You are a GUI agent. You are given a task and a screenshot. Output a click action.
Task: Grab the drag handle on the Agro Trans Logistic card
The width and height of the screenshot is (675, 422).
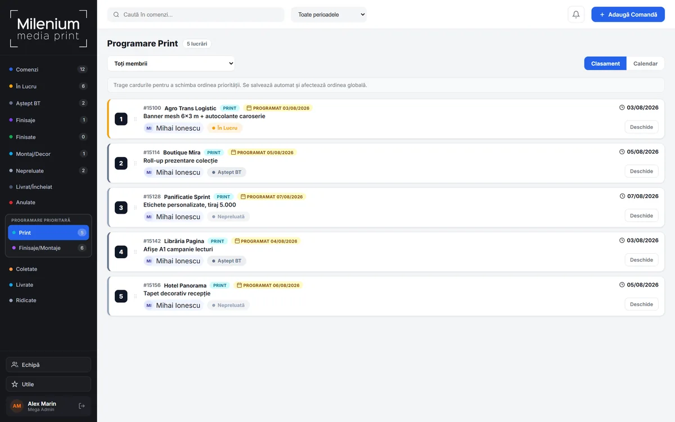135,119
